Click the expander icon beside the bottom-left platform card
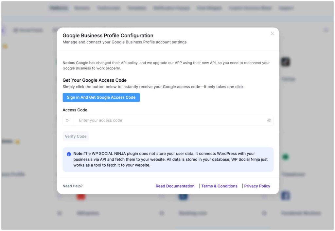335x231 pixels. tap(60, 213)
